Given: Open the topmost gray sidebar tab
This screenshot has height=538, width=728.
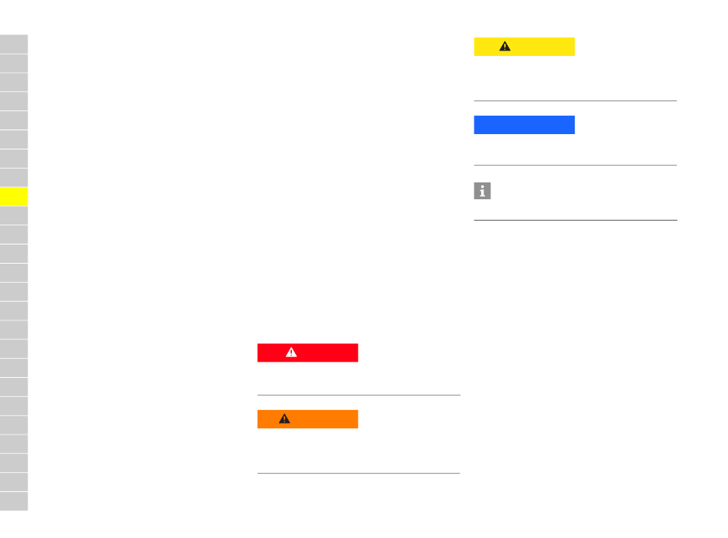Looking at the screenshot, I should (x=14, y=44).
